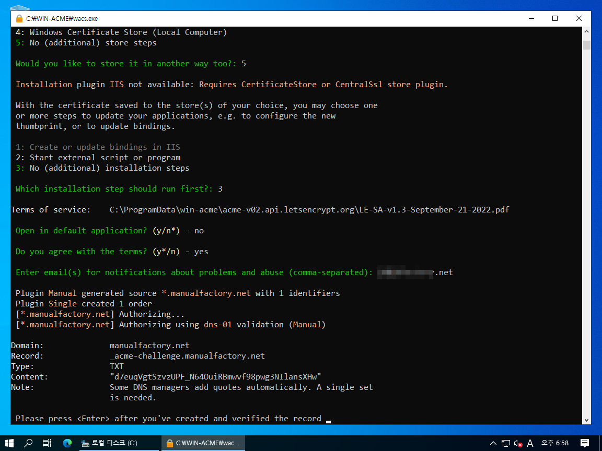Screen dimensions: 602x451
Task: Click line "Open in default application?"
Action: tap(110, 231)
